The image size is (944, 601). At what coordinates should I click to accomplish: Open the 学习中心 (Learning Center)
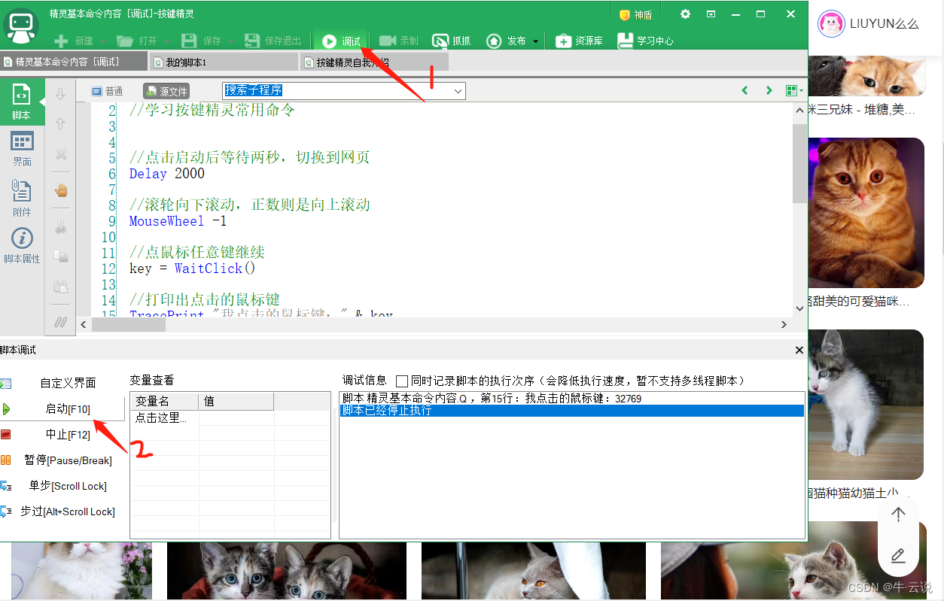click(645, 41)
